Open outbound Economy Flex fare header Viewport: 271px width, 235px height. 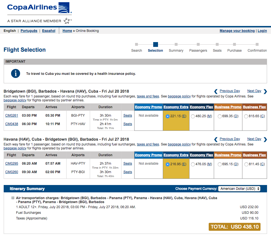(201, 107)
